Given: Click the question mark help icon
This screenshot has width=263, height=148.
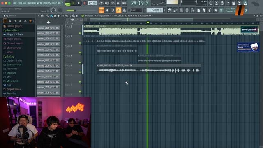Looking at the screenshot, I should point(228,3).
